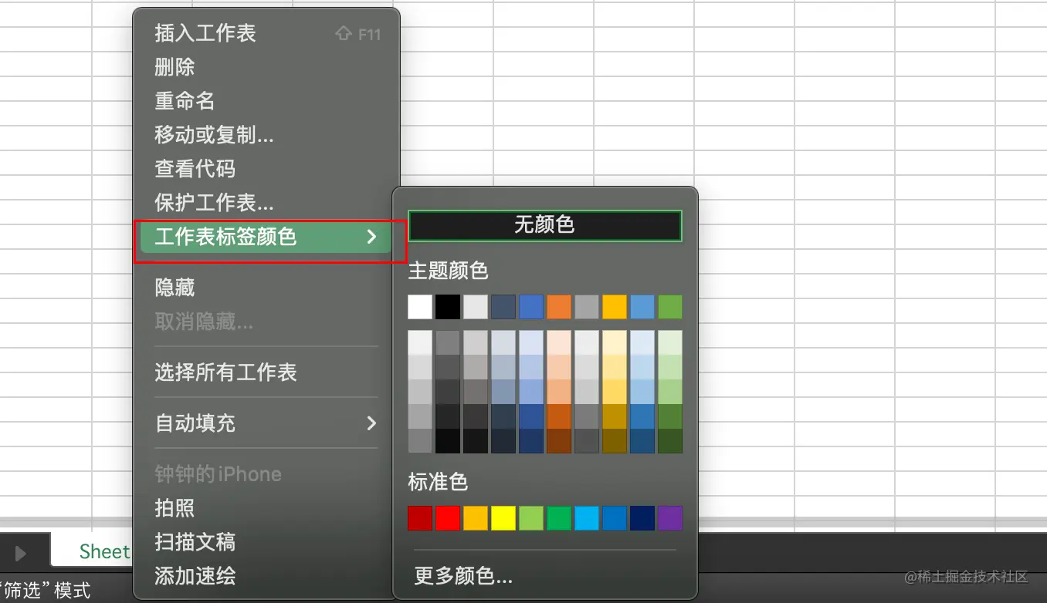This screenshot has width=1047, height=603.
Task: Choose light green in 标准色 row
Action: pyautogui.click(x=531, y=518)
